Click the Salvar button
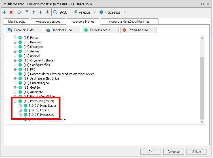The width and height of the screenshot is (213, 158). point(197,151)
